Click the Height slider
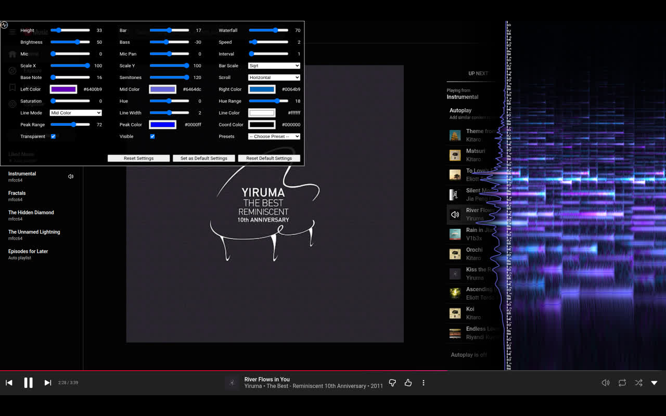The image size is (666, 416). click(70, 30)
